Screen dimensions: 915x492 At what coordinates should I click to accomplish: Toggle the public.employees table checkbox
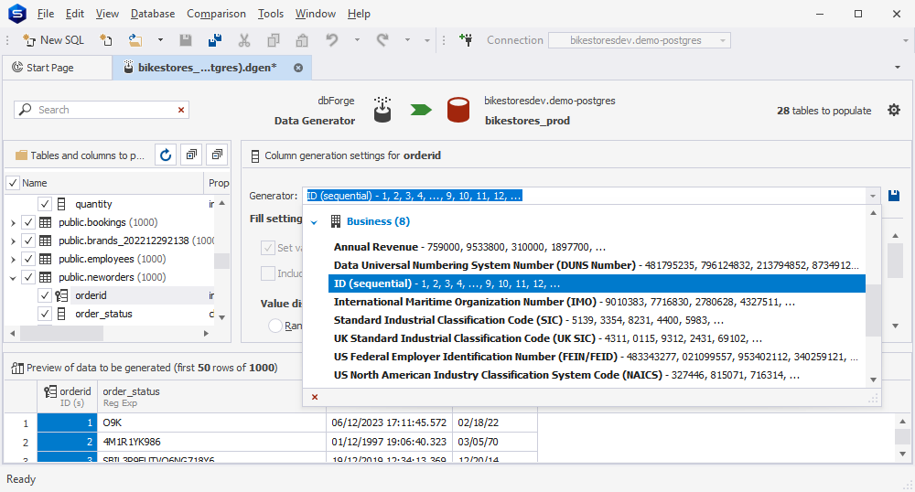pos(28,259)
